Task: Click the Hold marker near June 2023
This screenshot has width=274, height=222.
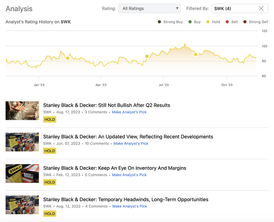Action: [147, 56]
